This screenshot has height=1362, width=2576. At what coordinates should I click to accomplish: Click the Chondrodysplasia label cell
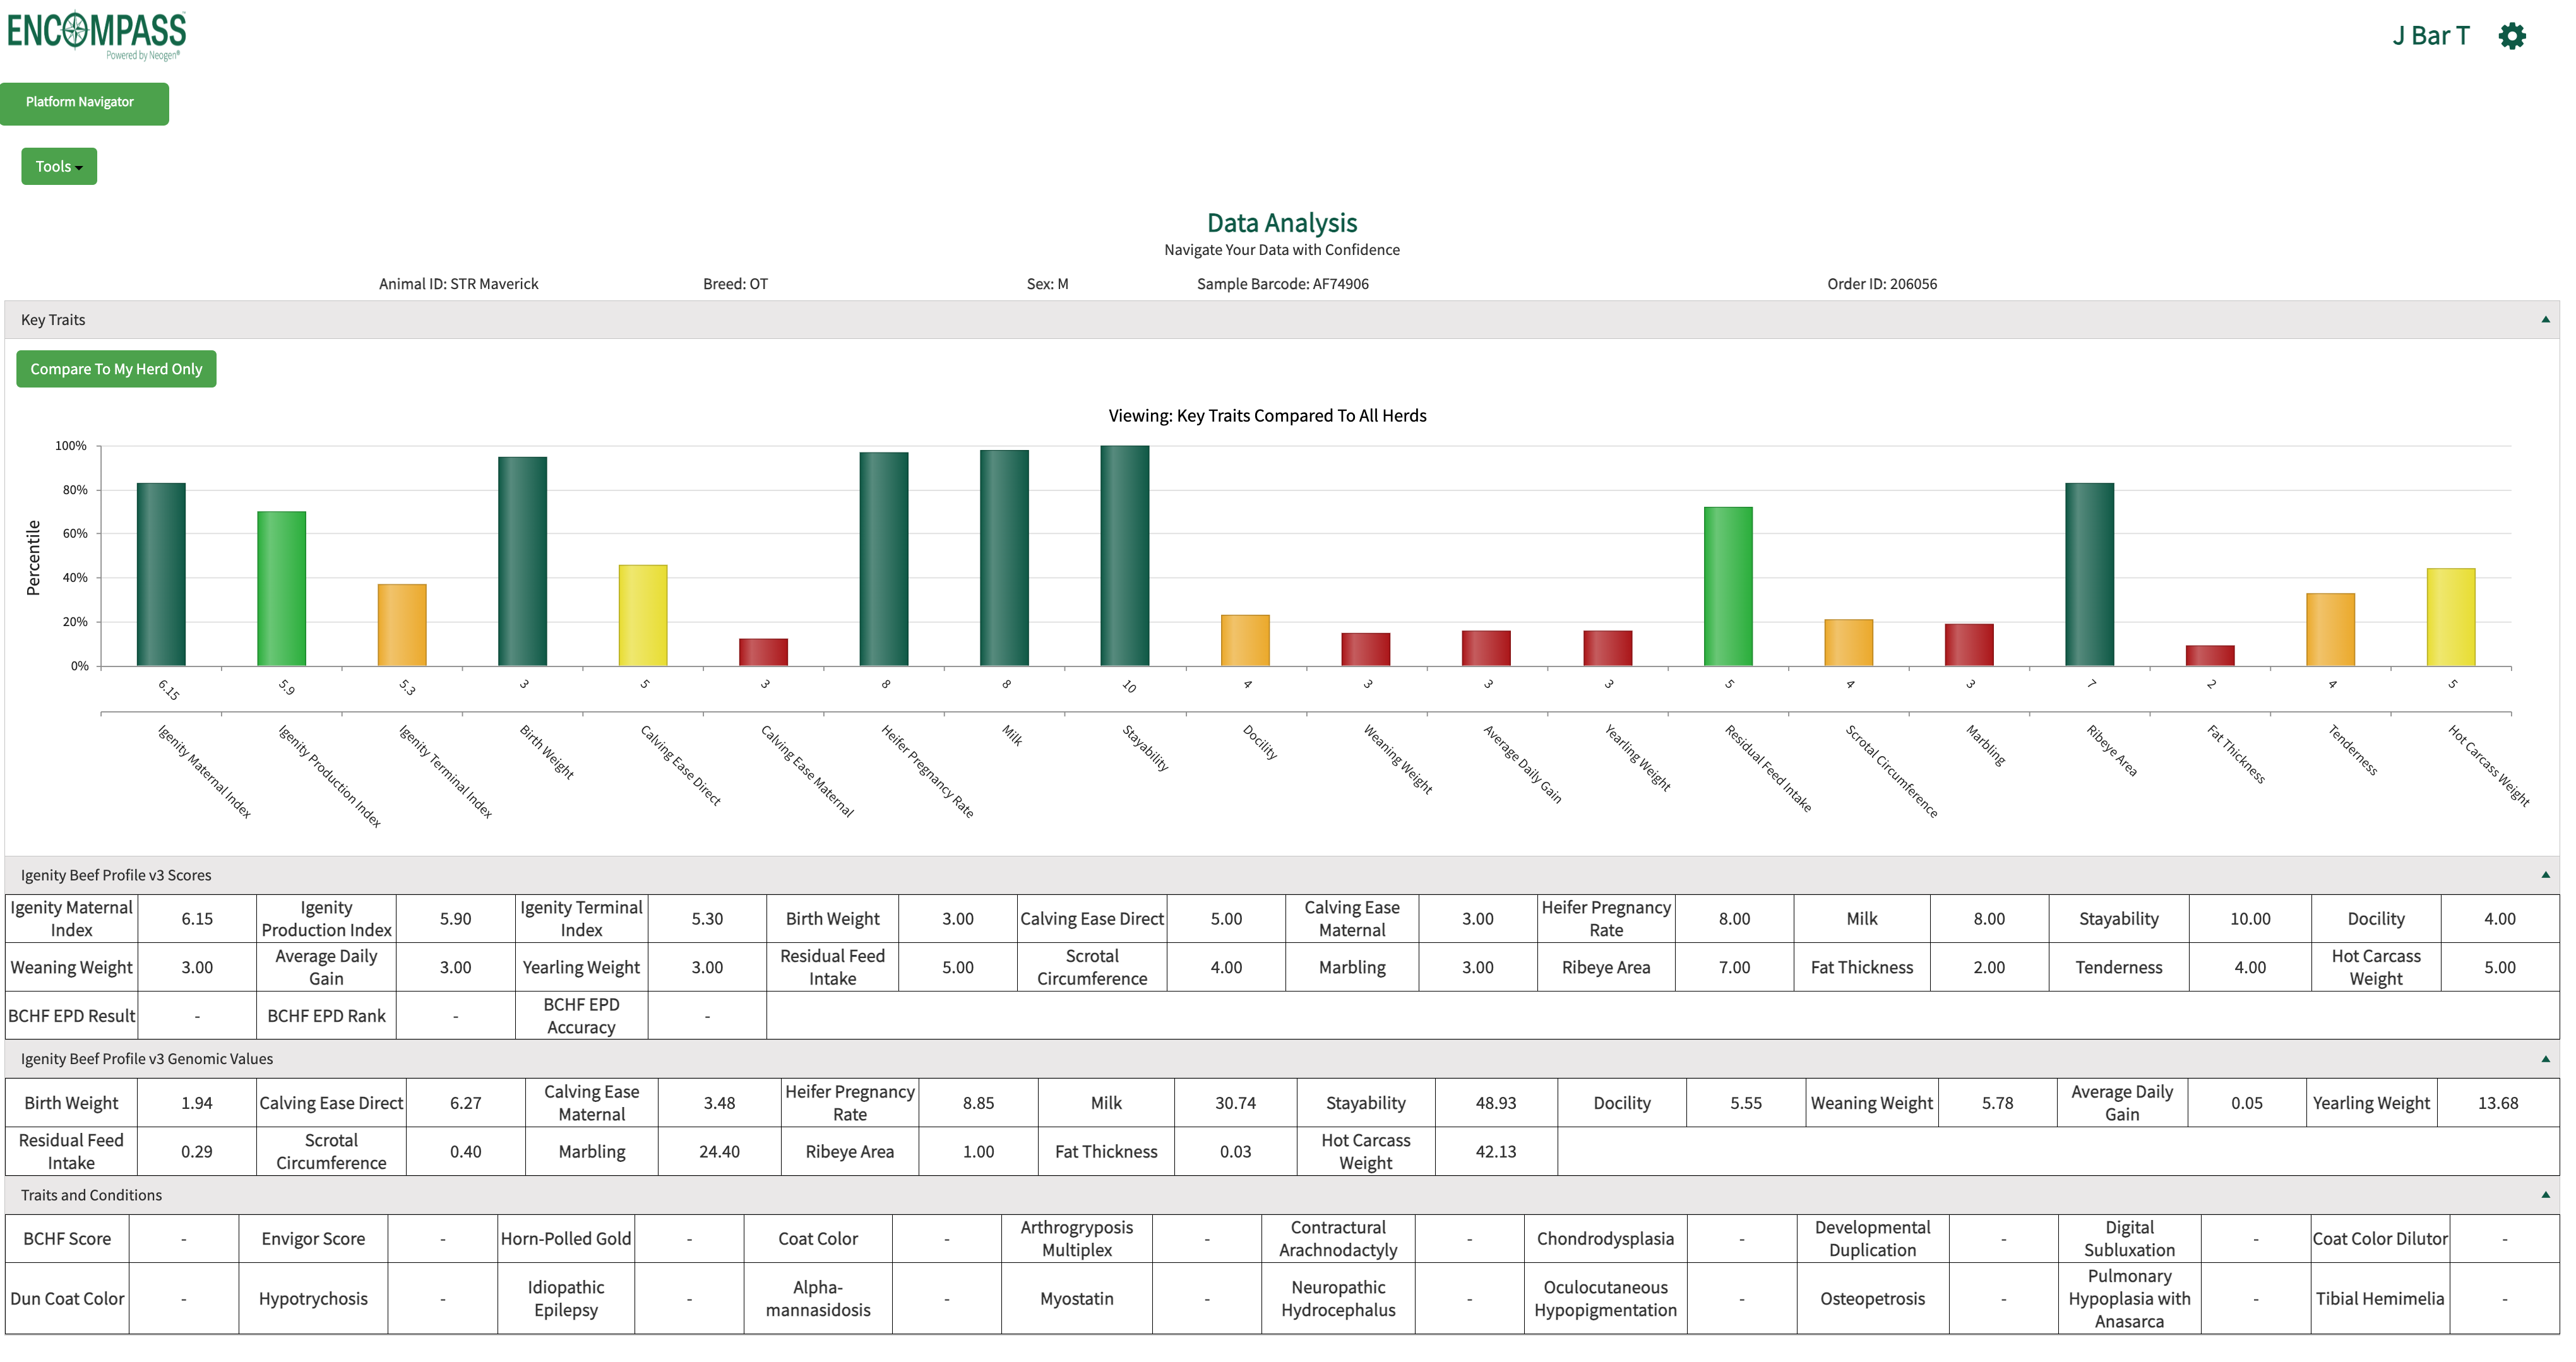point(1605,1238)
